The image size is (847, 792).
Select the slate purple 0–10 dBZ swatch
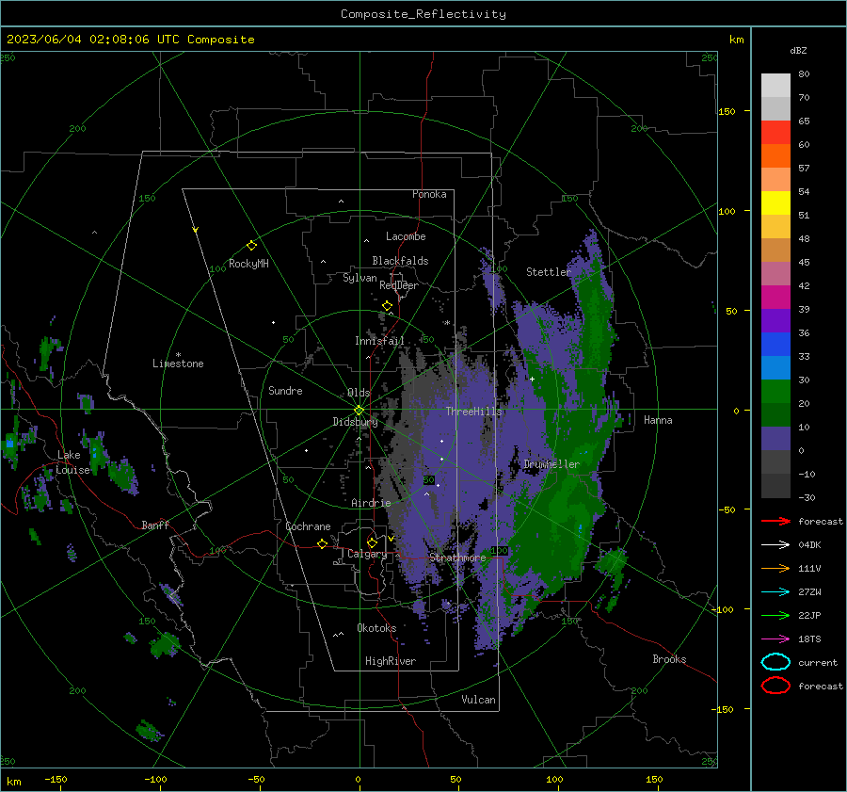[x=775, y=439]
